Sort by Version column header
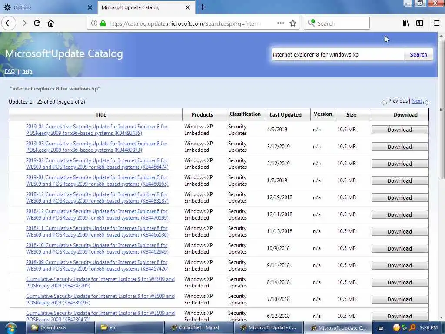Image resolution: width=445 pixels, height=334 pixels. pos(323,114)
